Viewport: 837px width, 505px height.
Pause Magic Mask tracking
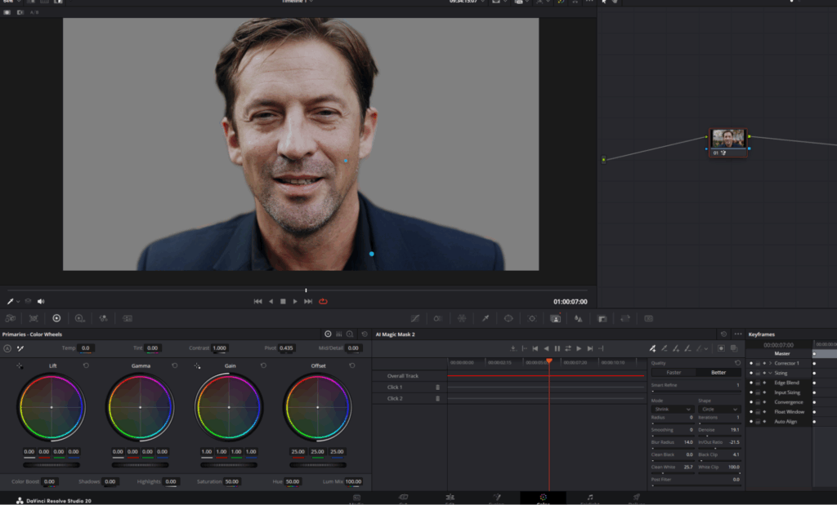point(557,348)
